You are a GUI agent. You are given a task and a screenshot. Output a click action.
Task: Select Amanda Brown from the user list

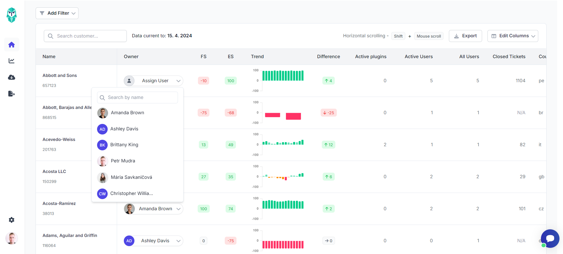137,113
